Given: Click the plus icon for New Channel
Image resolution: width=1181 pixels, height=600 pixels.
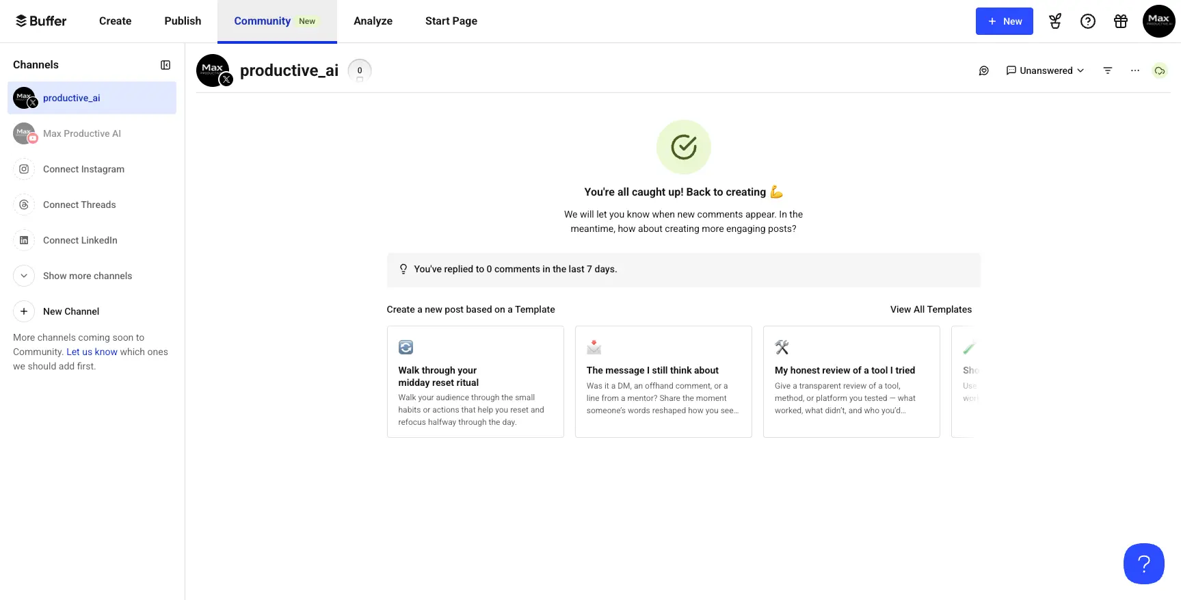Looking at the screenshot, I should pos(24,311).
